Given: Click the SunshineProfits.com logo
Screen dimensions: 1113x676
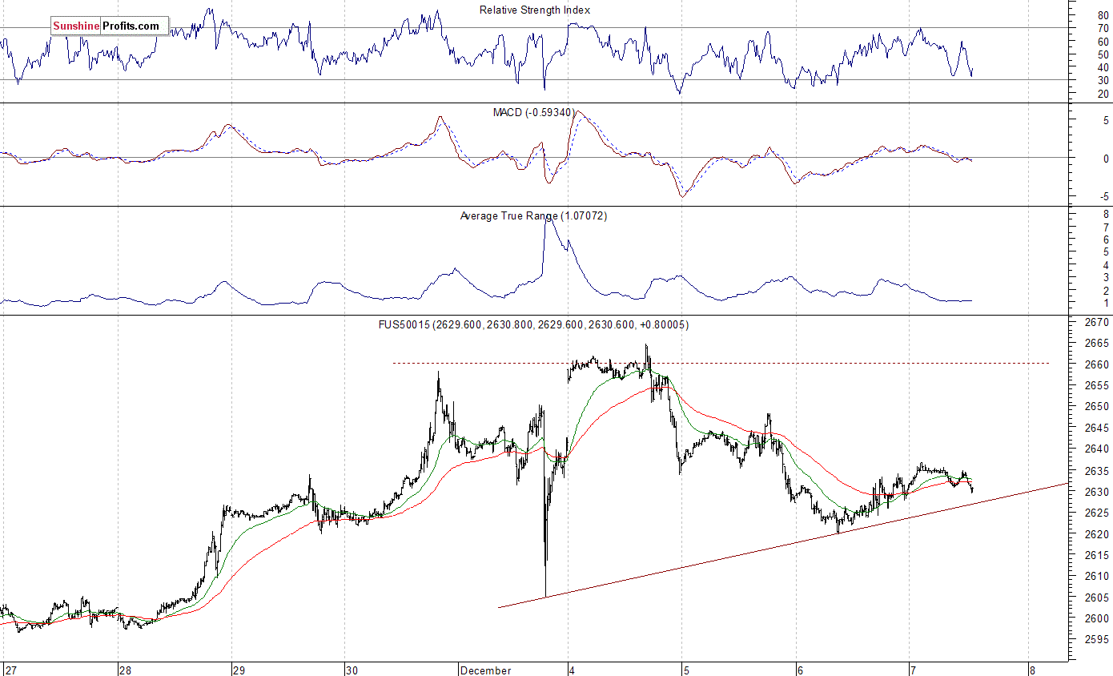Looking at the screenshot, I should pos(110,26).
